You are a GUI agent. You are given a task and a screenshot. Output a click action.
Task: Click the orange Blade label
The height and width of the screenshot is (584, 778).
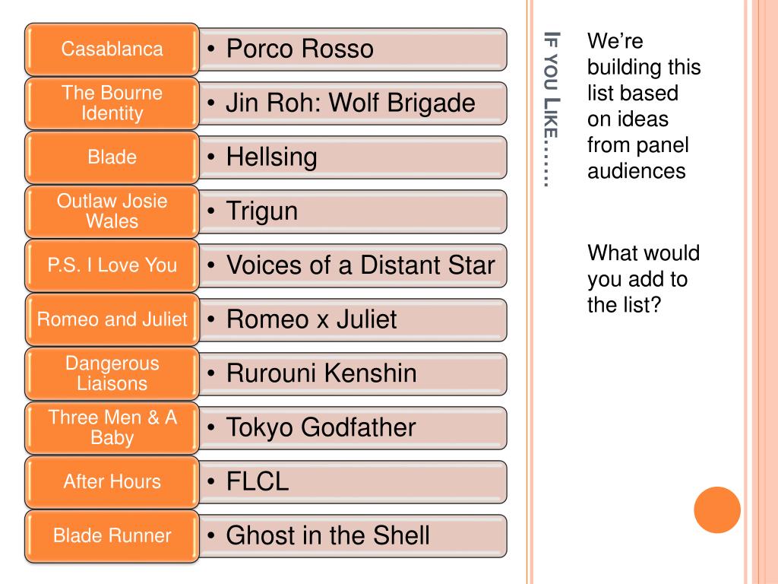[x=112, y=157]
